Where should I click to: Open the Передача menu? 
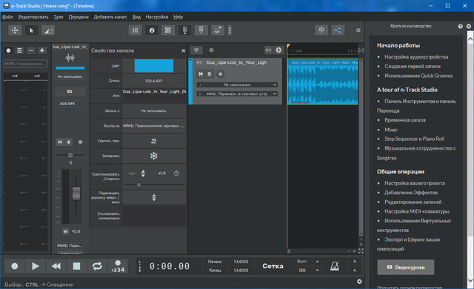pyautogui.click(x=79, y=17)
